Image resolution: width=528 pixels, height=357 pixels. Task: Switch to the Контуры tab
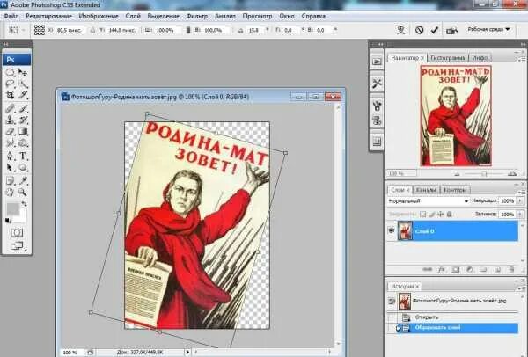tap(455, 190)
